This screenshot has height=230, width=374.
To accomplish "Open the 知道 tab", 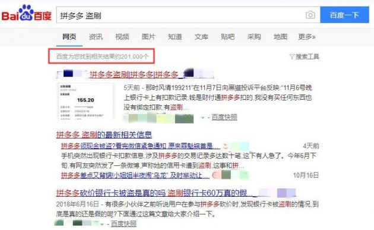I will pyautogui.click(x=175, y=37).
